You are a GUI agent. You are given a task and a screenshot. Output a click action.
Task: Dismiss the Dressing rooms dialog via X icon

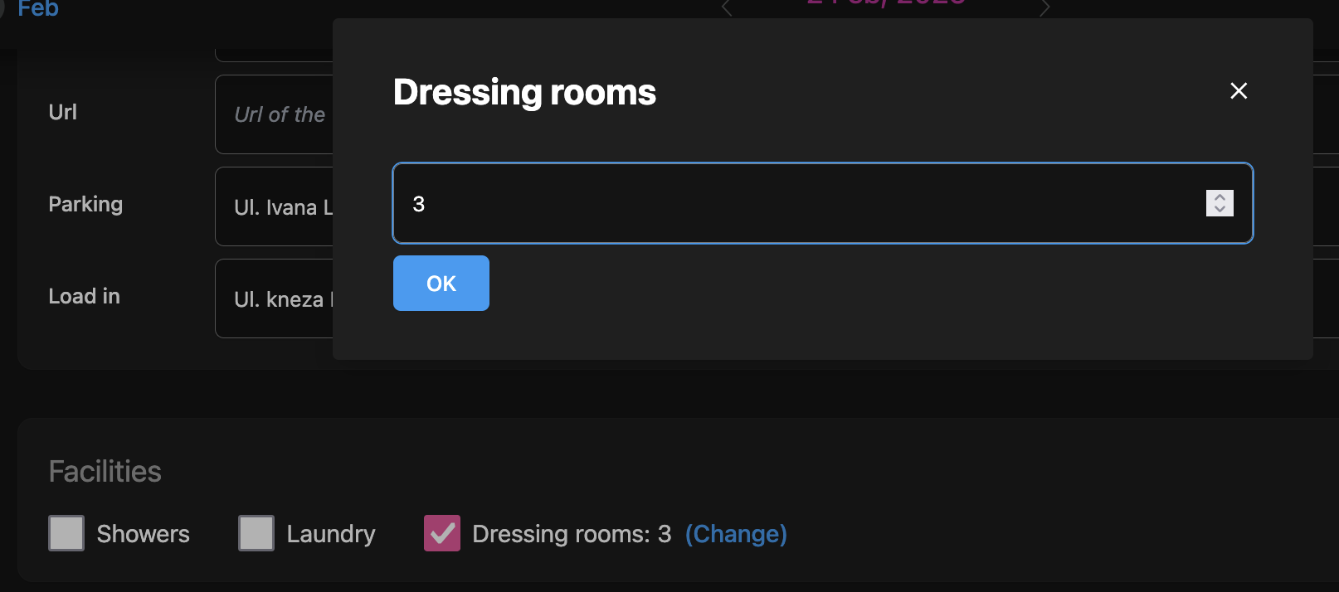click(x=1239, y=91)
